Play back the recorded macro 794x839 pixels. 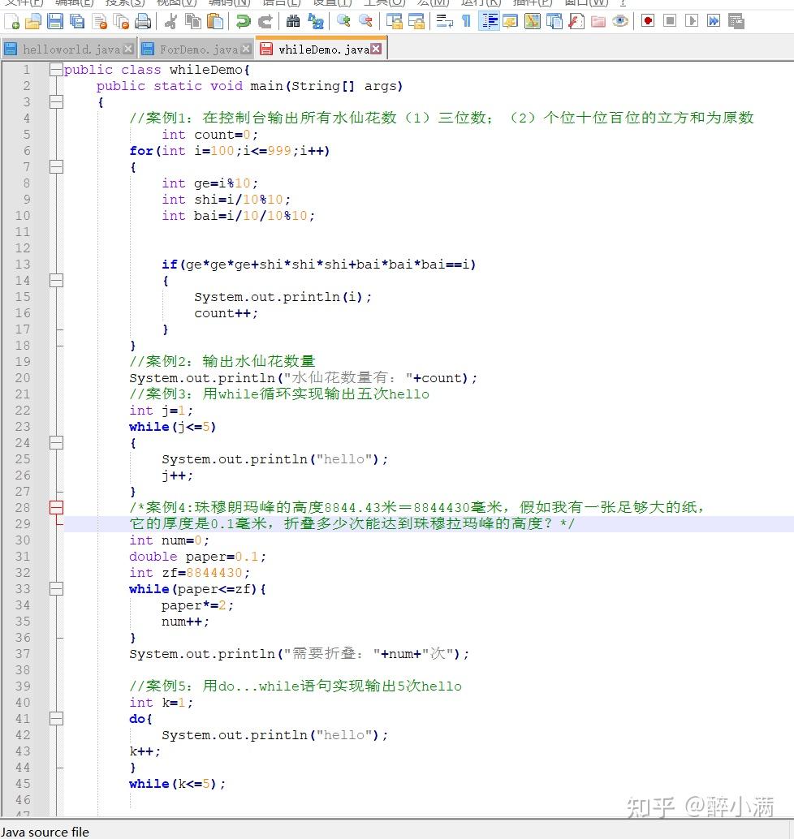(693, 22)
